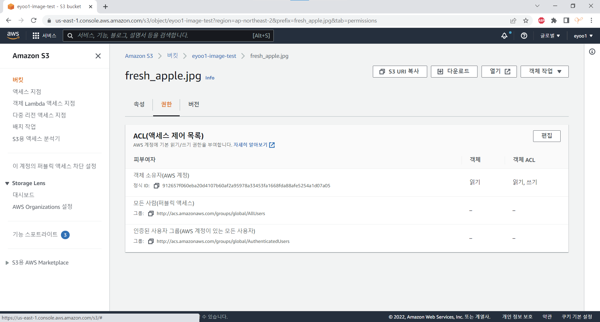Open the 자세히 알아보기 link
The width and height of the screenshot is (600, 322).
254,145
